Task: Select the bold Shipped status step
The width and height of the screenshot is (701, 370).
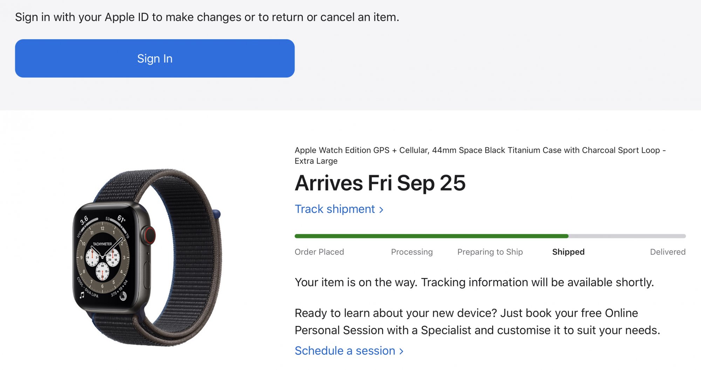Action: tap(568, 252)
